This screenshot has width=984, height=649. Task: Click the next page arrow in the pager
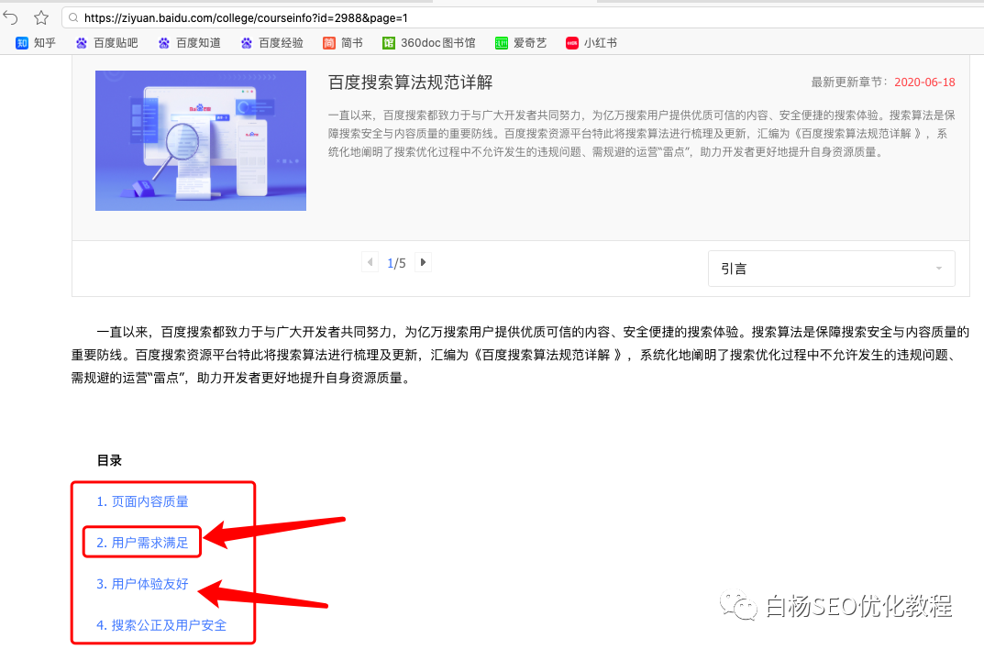423,261
